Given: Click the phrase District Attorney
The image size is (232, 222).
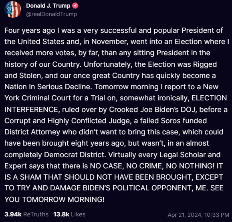Looking at the screenshot, I should tap(32, 132).
